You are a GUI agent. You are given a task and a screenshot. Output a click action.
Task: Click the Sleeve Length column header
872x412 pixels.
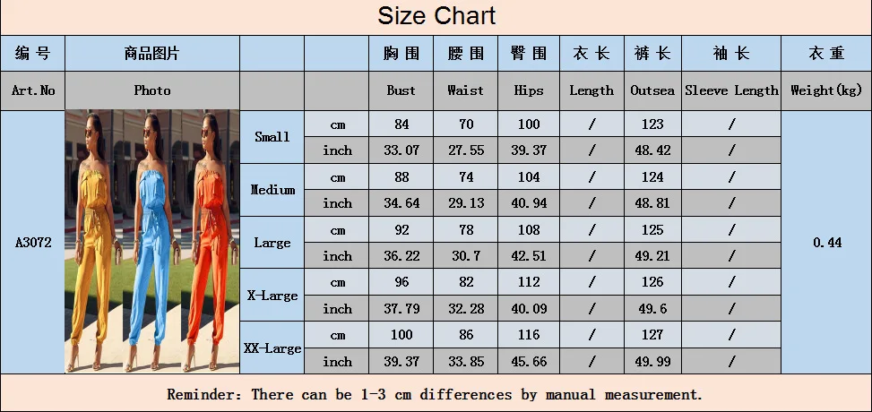[x=731, y=90]
